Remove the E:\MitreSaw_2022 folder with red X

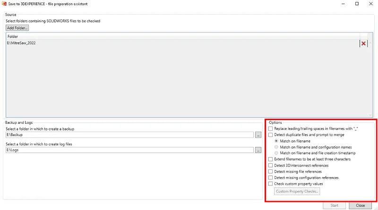click(x=363, y=43)
